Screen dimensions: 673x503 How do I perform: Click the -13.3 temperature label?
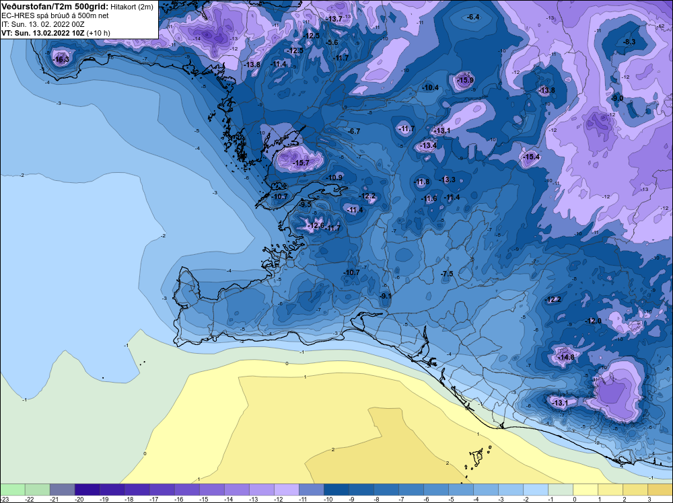point(448,180)
